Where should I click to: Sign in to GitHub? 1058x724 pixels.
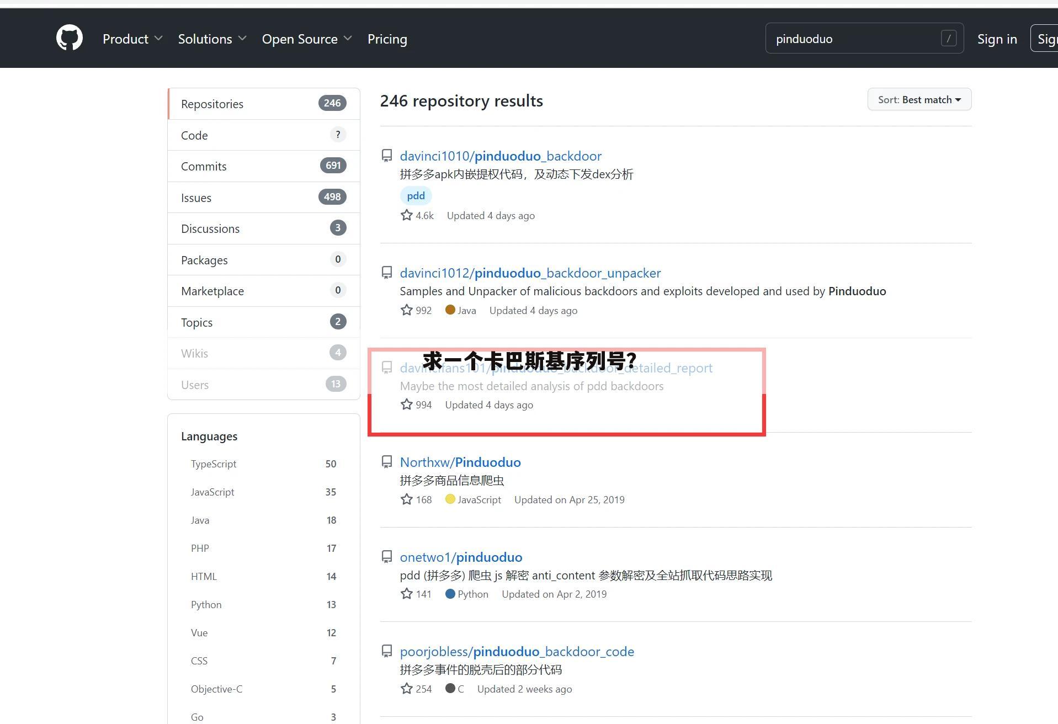997,39
